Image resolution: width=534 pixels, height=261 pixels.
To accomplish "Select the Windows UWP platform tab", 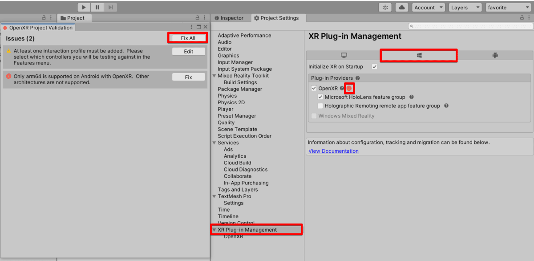I will pos(419,55).
